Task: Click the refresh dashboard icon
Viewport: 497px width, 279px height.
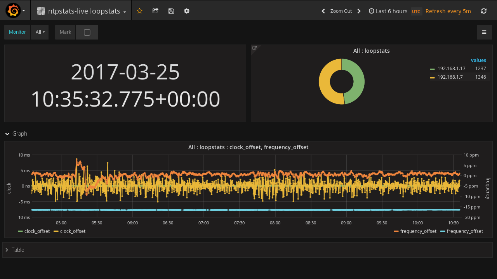Action: click(x=484, y=11)
